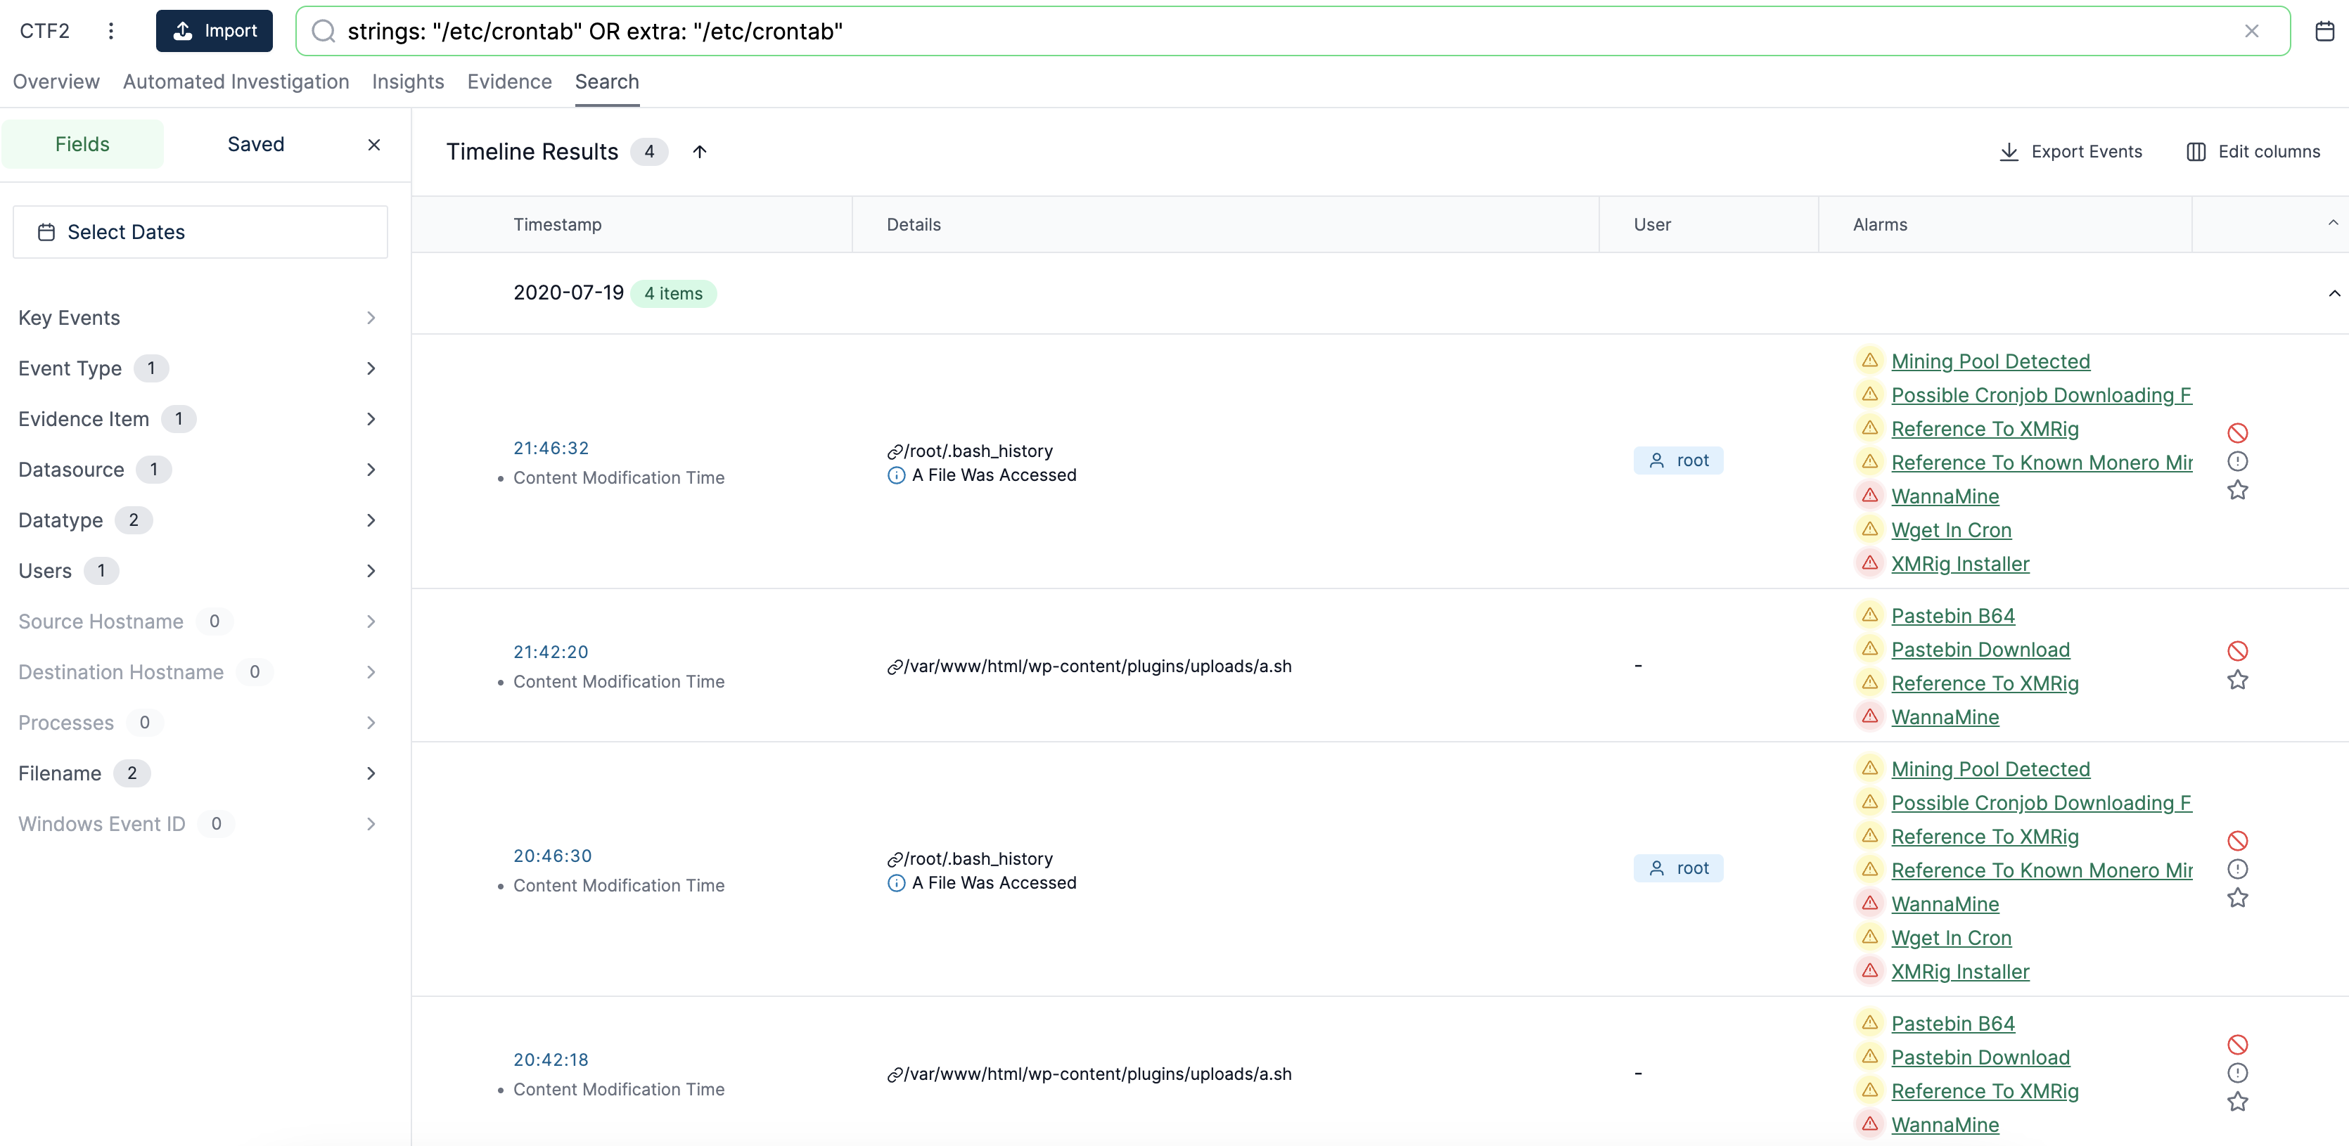Viewport: 2349px width, 1146px height.
Task: Expand the Datatype filter
Action: click(197, 520)
